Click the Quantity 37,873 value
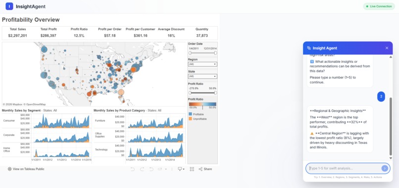The height and width of the screenshot is (188, 399). click(x=202, y=36)
